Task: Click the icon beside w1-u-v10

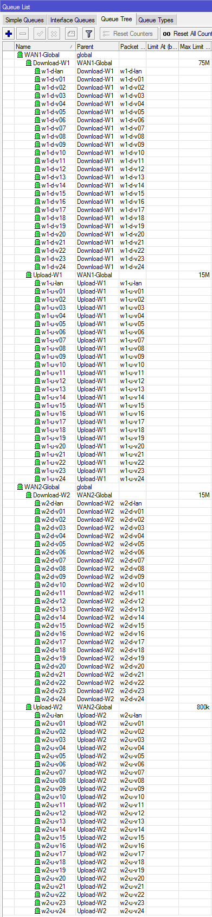Action: click(37, 365)
